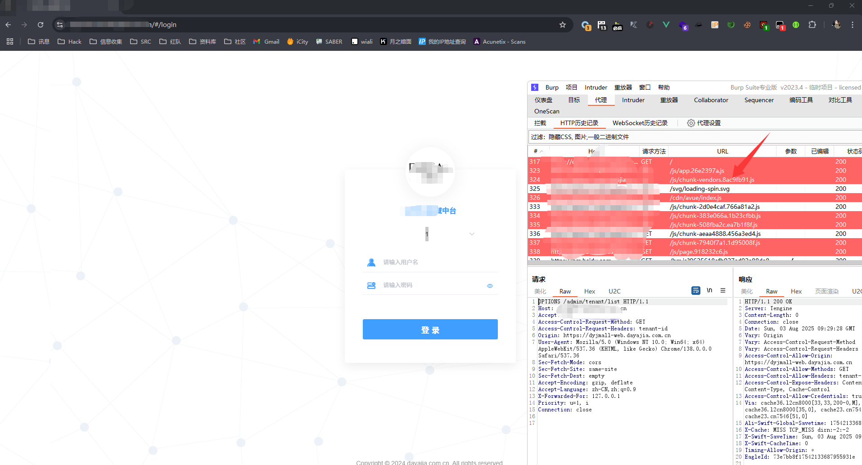The image size is (862, 465).
Task: Click the OPTIONS /admin/tenant/list request line
Action: 593,302
